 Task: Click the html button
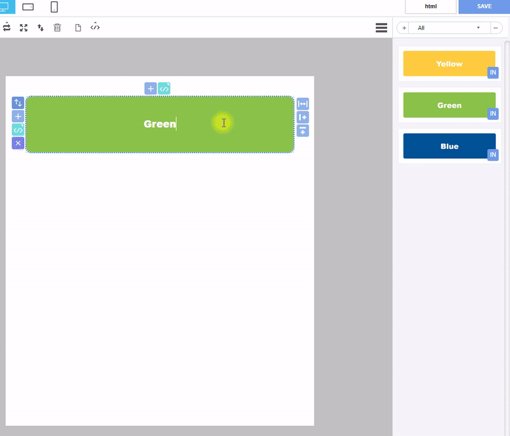(x=430, y=6)
